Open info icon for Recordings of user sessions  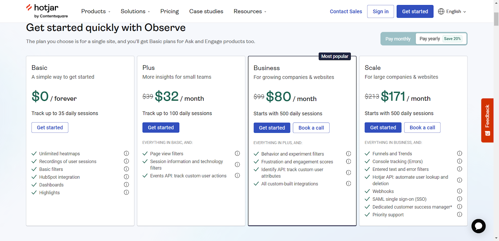click(126, 161)
